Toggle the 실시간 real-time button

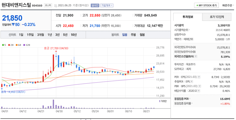tap(95, 5)
